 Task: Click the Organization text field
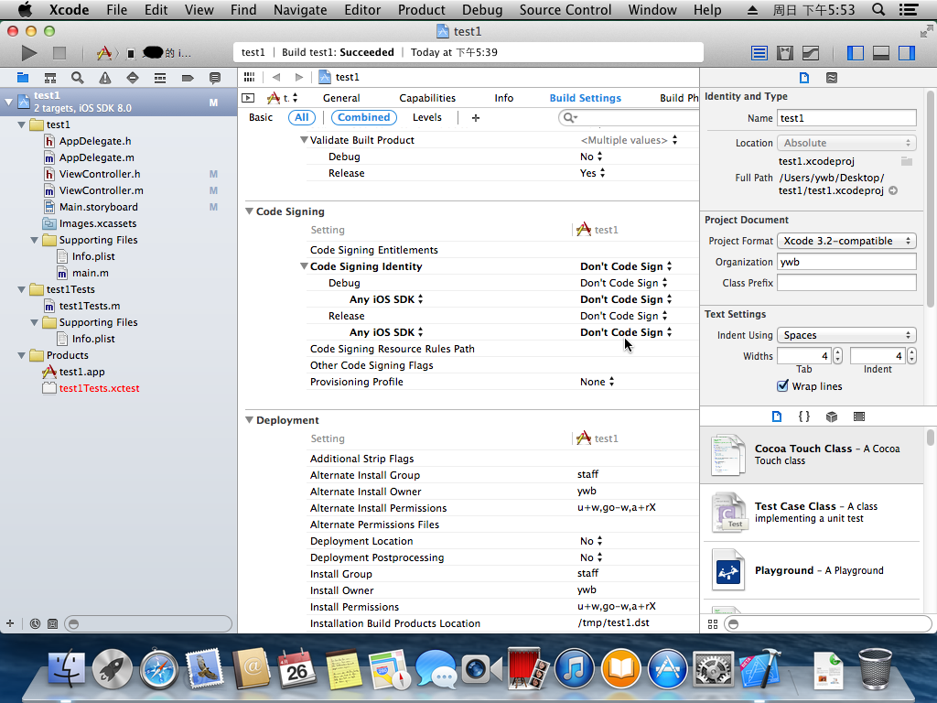point(846,262)
